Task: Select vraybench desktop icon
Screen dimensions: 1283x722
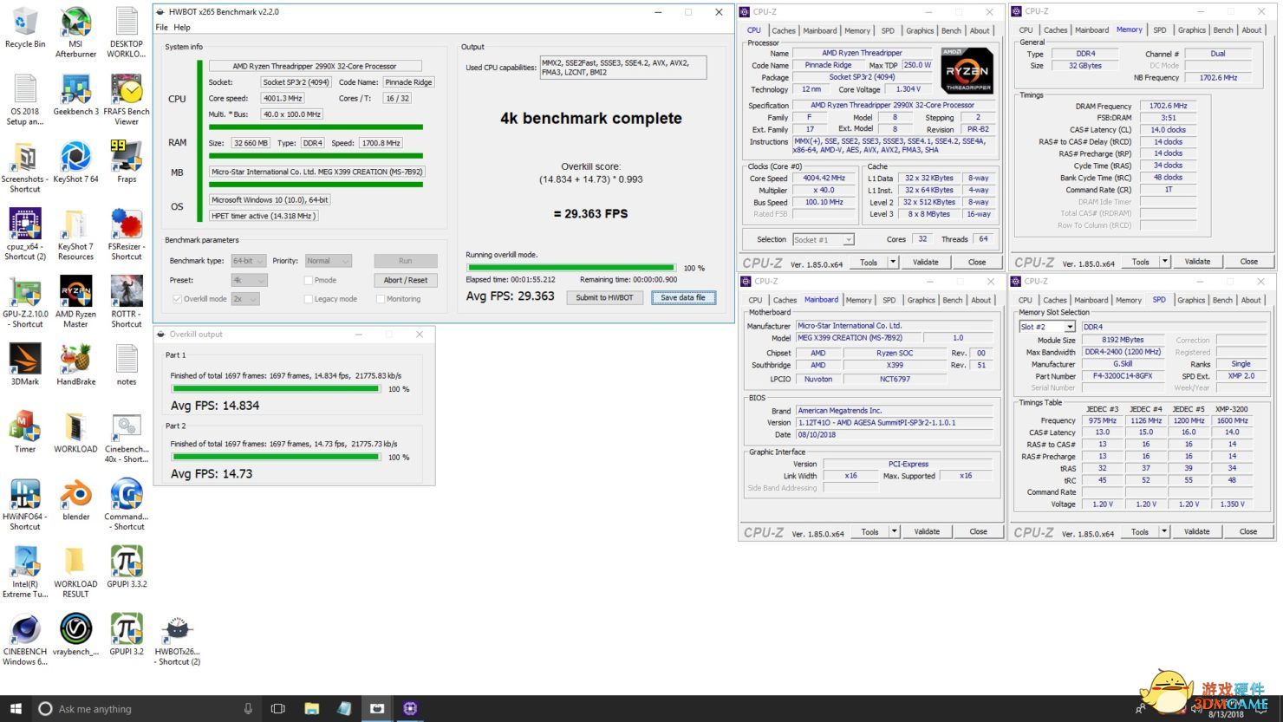Action: [x=75, y=635]
